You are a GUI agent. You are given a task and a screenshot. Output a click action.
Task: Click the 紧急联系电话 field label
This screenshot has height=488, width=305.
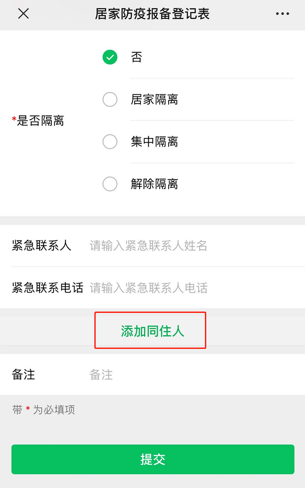[x=47, y=288]
